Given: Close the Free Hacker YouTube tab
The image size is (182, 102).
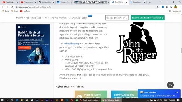Looking at the screenshot, I should (17, 2).
